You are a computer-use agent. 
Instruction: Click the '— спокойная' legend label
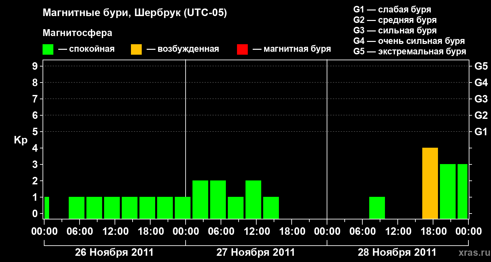coord(86,49)
